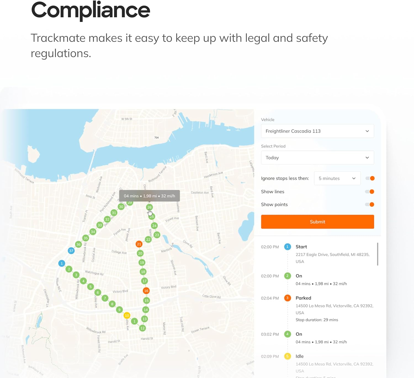
Task: Click the map tooltip showing 04 mins
Action: 149,196
